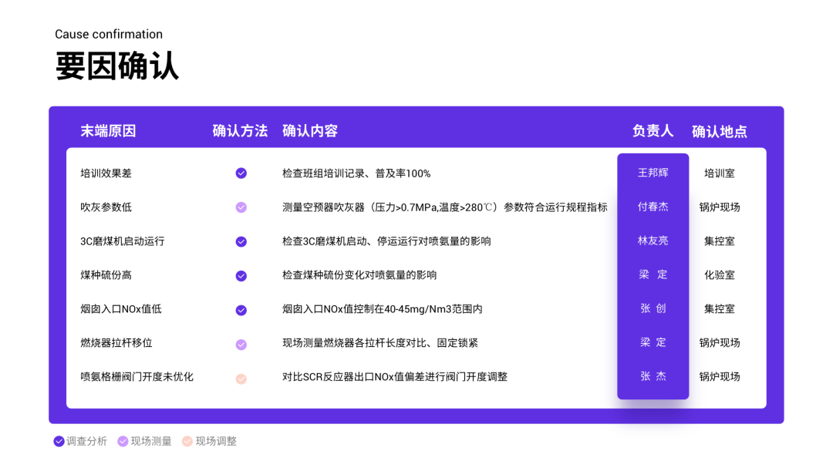The height and width of the screenshot is (468, 833).
Task: Click the dark check icon beside 培训效果差
Action: 241,173
